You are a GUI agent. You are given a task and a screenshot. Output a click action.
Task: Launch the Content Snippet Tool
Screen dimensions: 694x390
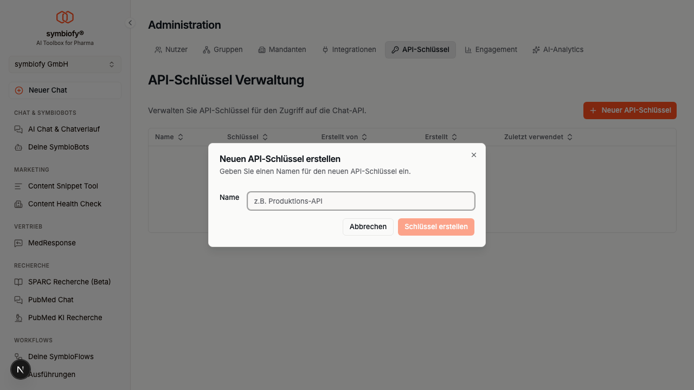tap(63, 186)
